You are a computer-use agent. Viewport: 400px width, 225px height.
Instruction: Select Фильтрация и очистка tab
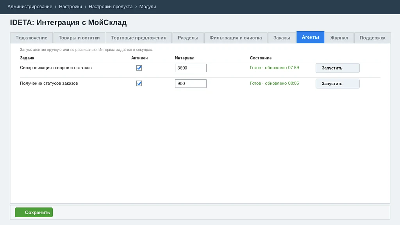click(x=236, y=38)
